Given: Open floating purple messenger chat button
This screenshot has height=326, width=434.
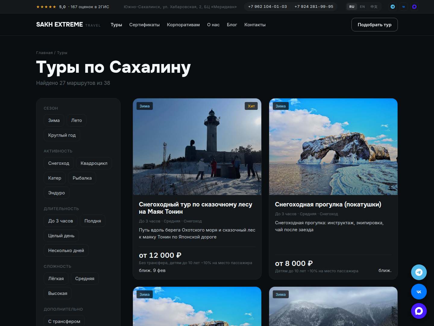Looking at the screenshot, I should click(419, 311).
